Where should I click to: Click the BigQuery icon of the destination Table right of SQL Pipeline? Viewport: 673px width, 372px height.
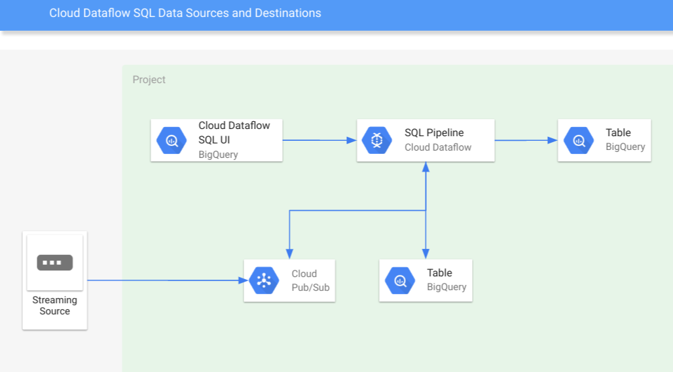[579, 140]
